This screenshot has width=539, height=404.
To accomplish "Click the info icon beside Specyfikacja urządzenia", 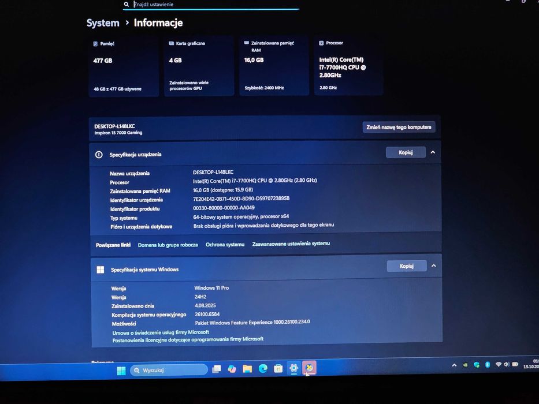I will pyautogui.click(x=99, y=155).
